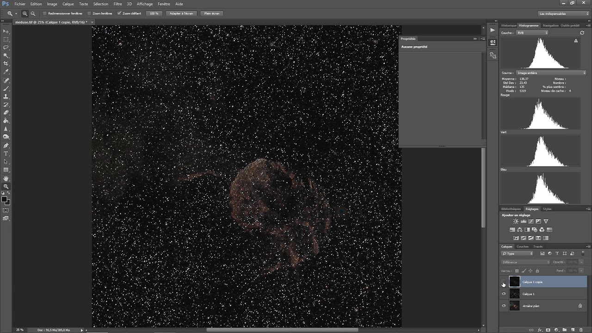Add a Curves adjustment
The image size is (592, 333).
(x=530, y=221)
